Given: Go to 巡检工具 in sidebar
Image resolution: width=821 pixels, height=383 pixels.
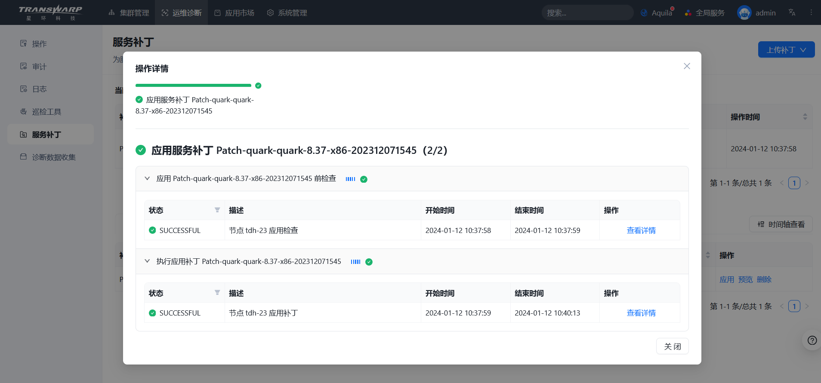Looking at the screenshot, I should click(50, 112).
